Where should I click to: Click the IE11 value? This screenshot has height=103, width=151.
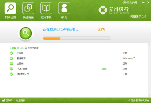pyautogui.click(x=125, y=53)
